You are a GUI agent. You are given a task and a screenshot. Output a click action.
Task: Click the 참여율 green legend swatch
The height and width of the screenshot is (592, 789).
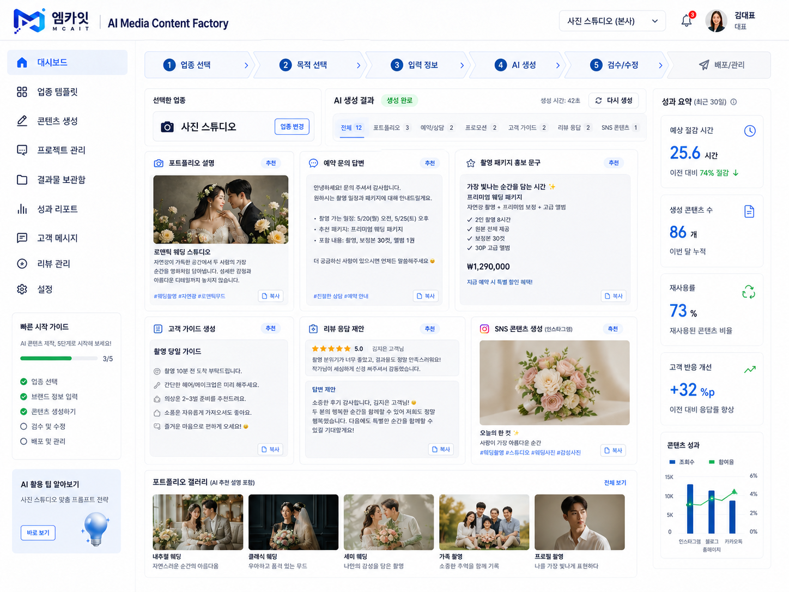(x=712, y=462)
